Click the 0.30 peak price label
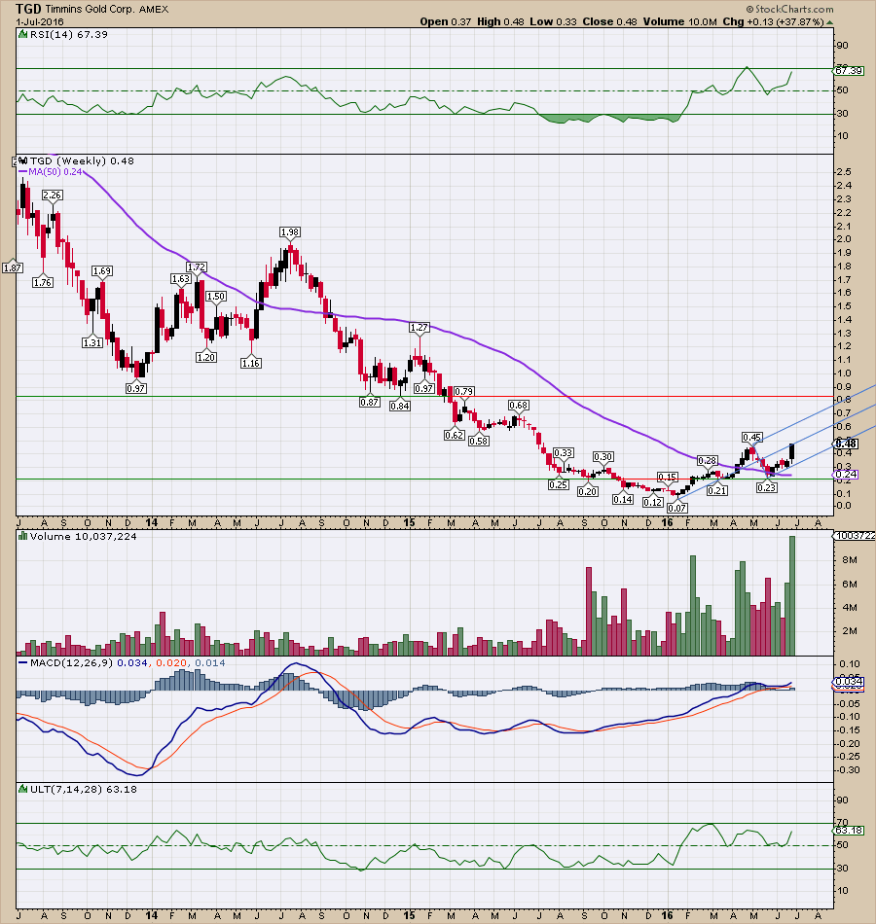 point(602,457)
